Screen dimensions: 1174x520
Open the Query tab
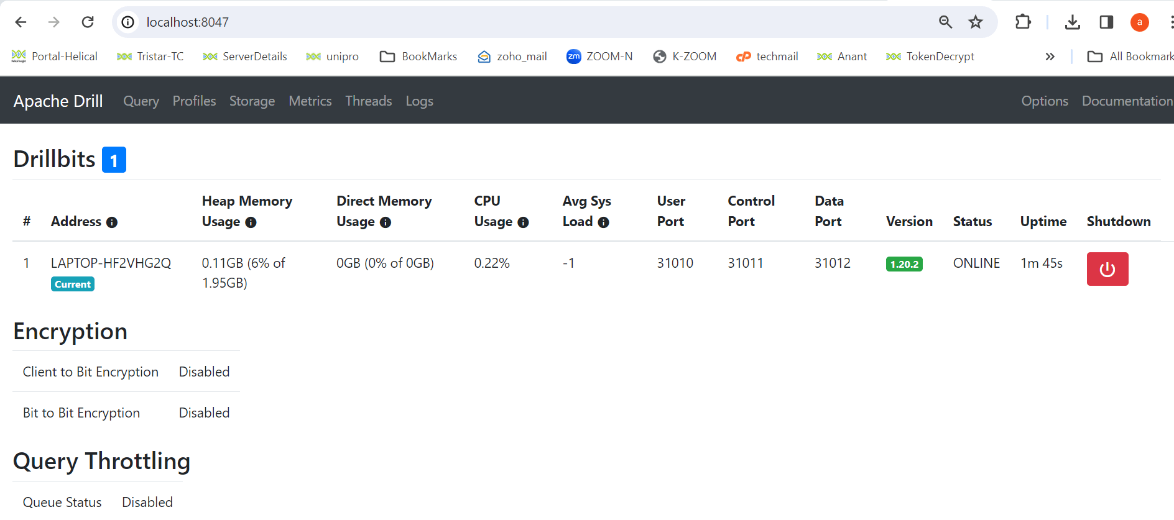(x=141, y=101)
